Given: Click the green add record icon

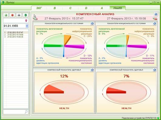Looking at the screenshot, I should click(6, 15).
